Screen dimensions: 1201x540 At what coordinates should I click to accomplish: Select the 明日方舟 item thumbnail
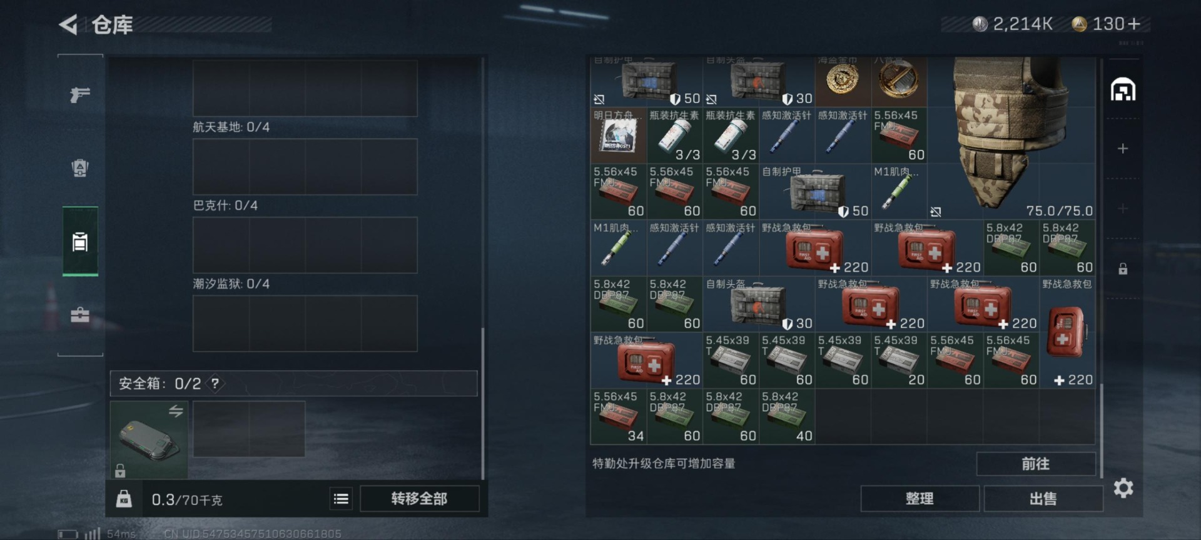(x=618, y=135)
